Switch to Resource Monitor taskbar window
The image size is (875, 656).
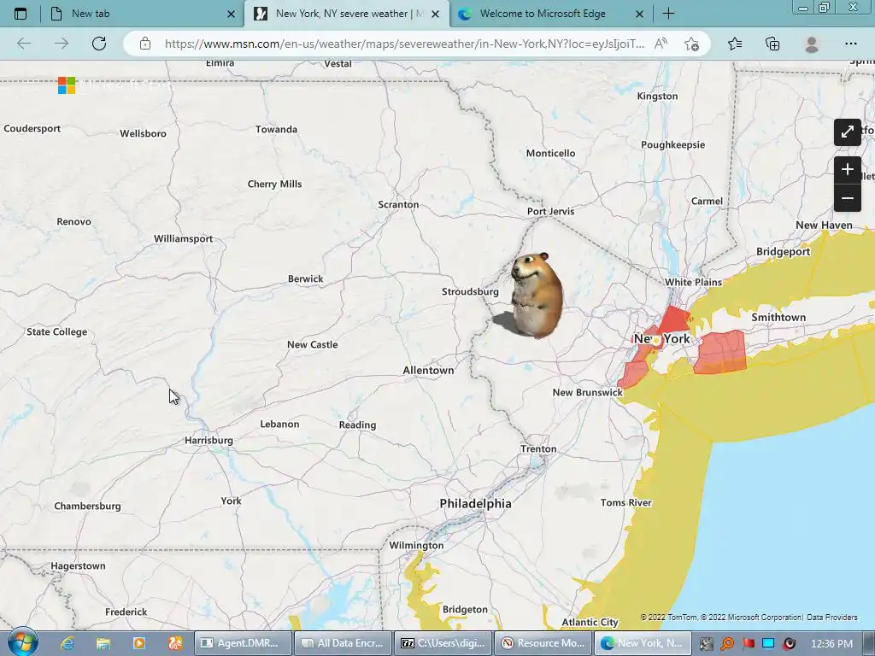[543, 643]
